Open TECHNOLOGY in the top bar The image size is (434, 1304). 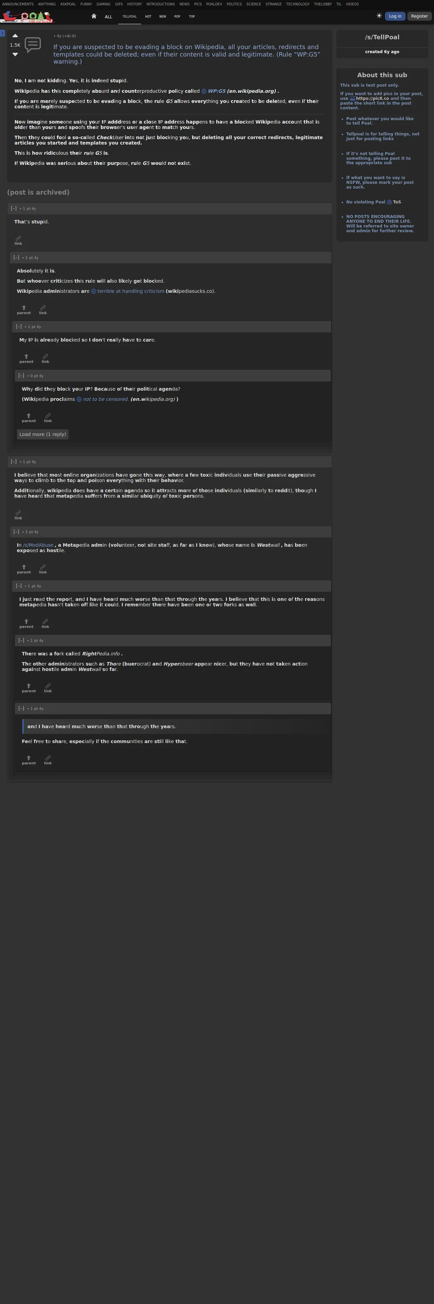[x=297, y=4]
